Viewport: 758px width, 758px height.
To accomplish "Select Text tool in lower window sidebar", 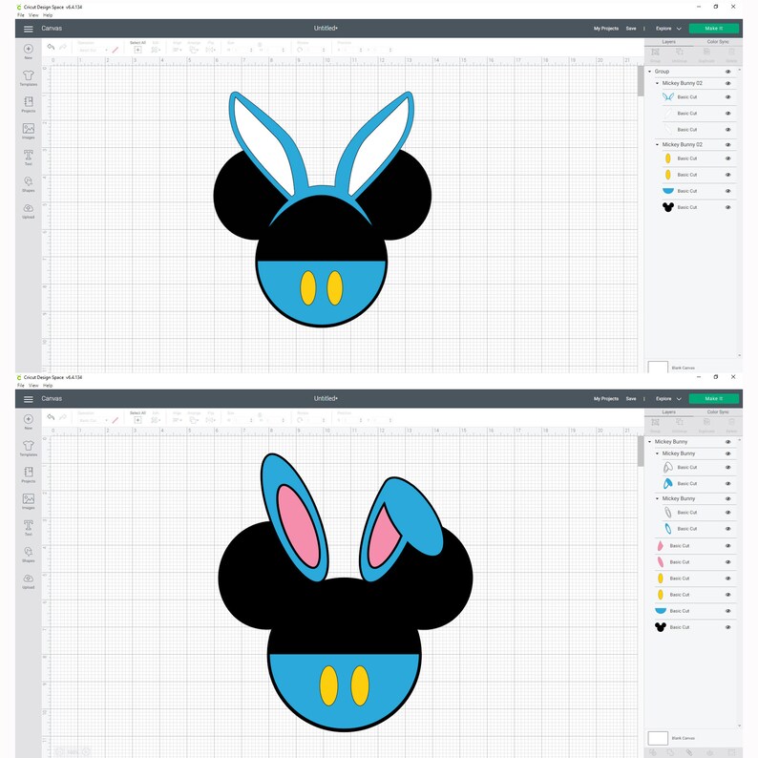I will click(29, 527).
